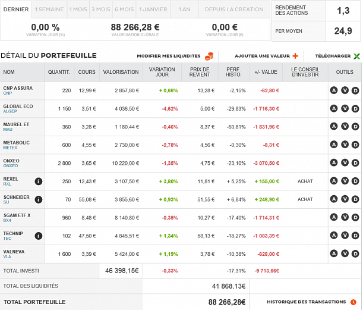
Task: Click the A tool icon for SCHNEIDER
Action: pyautogui.click(x=334, y=199)
